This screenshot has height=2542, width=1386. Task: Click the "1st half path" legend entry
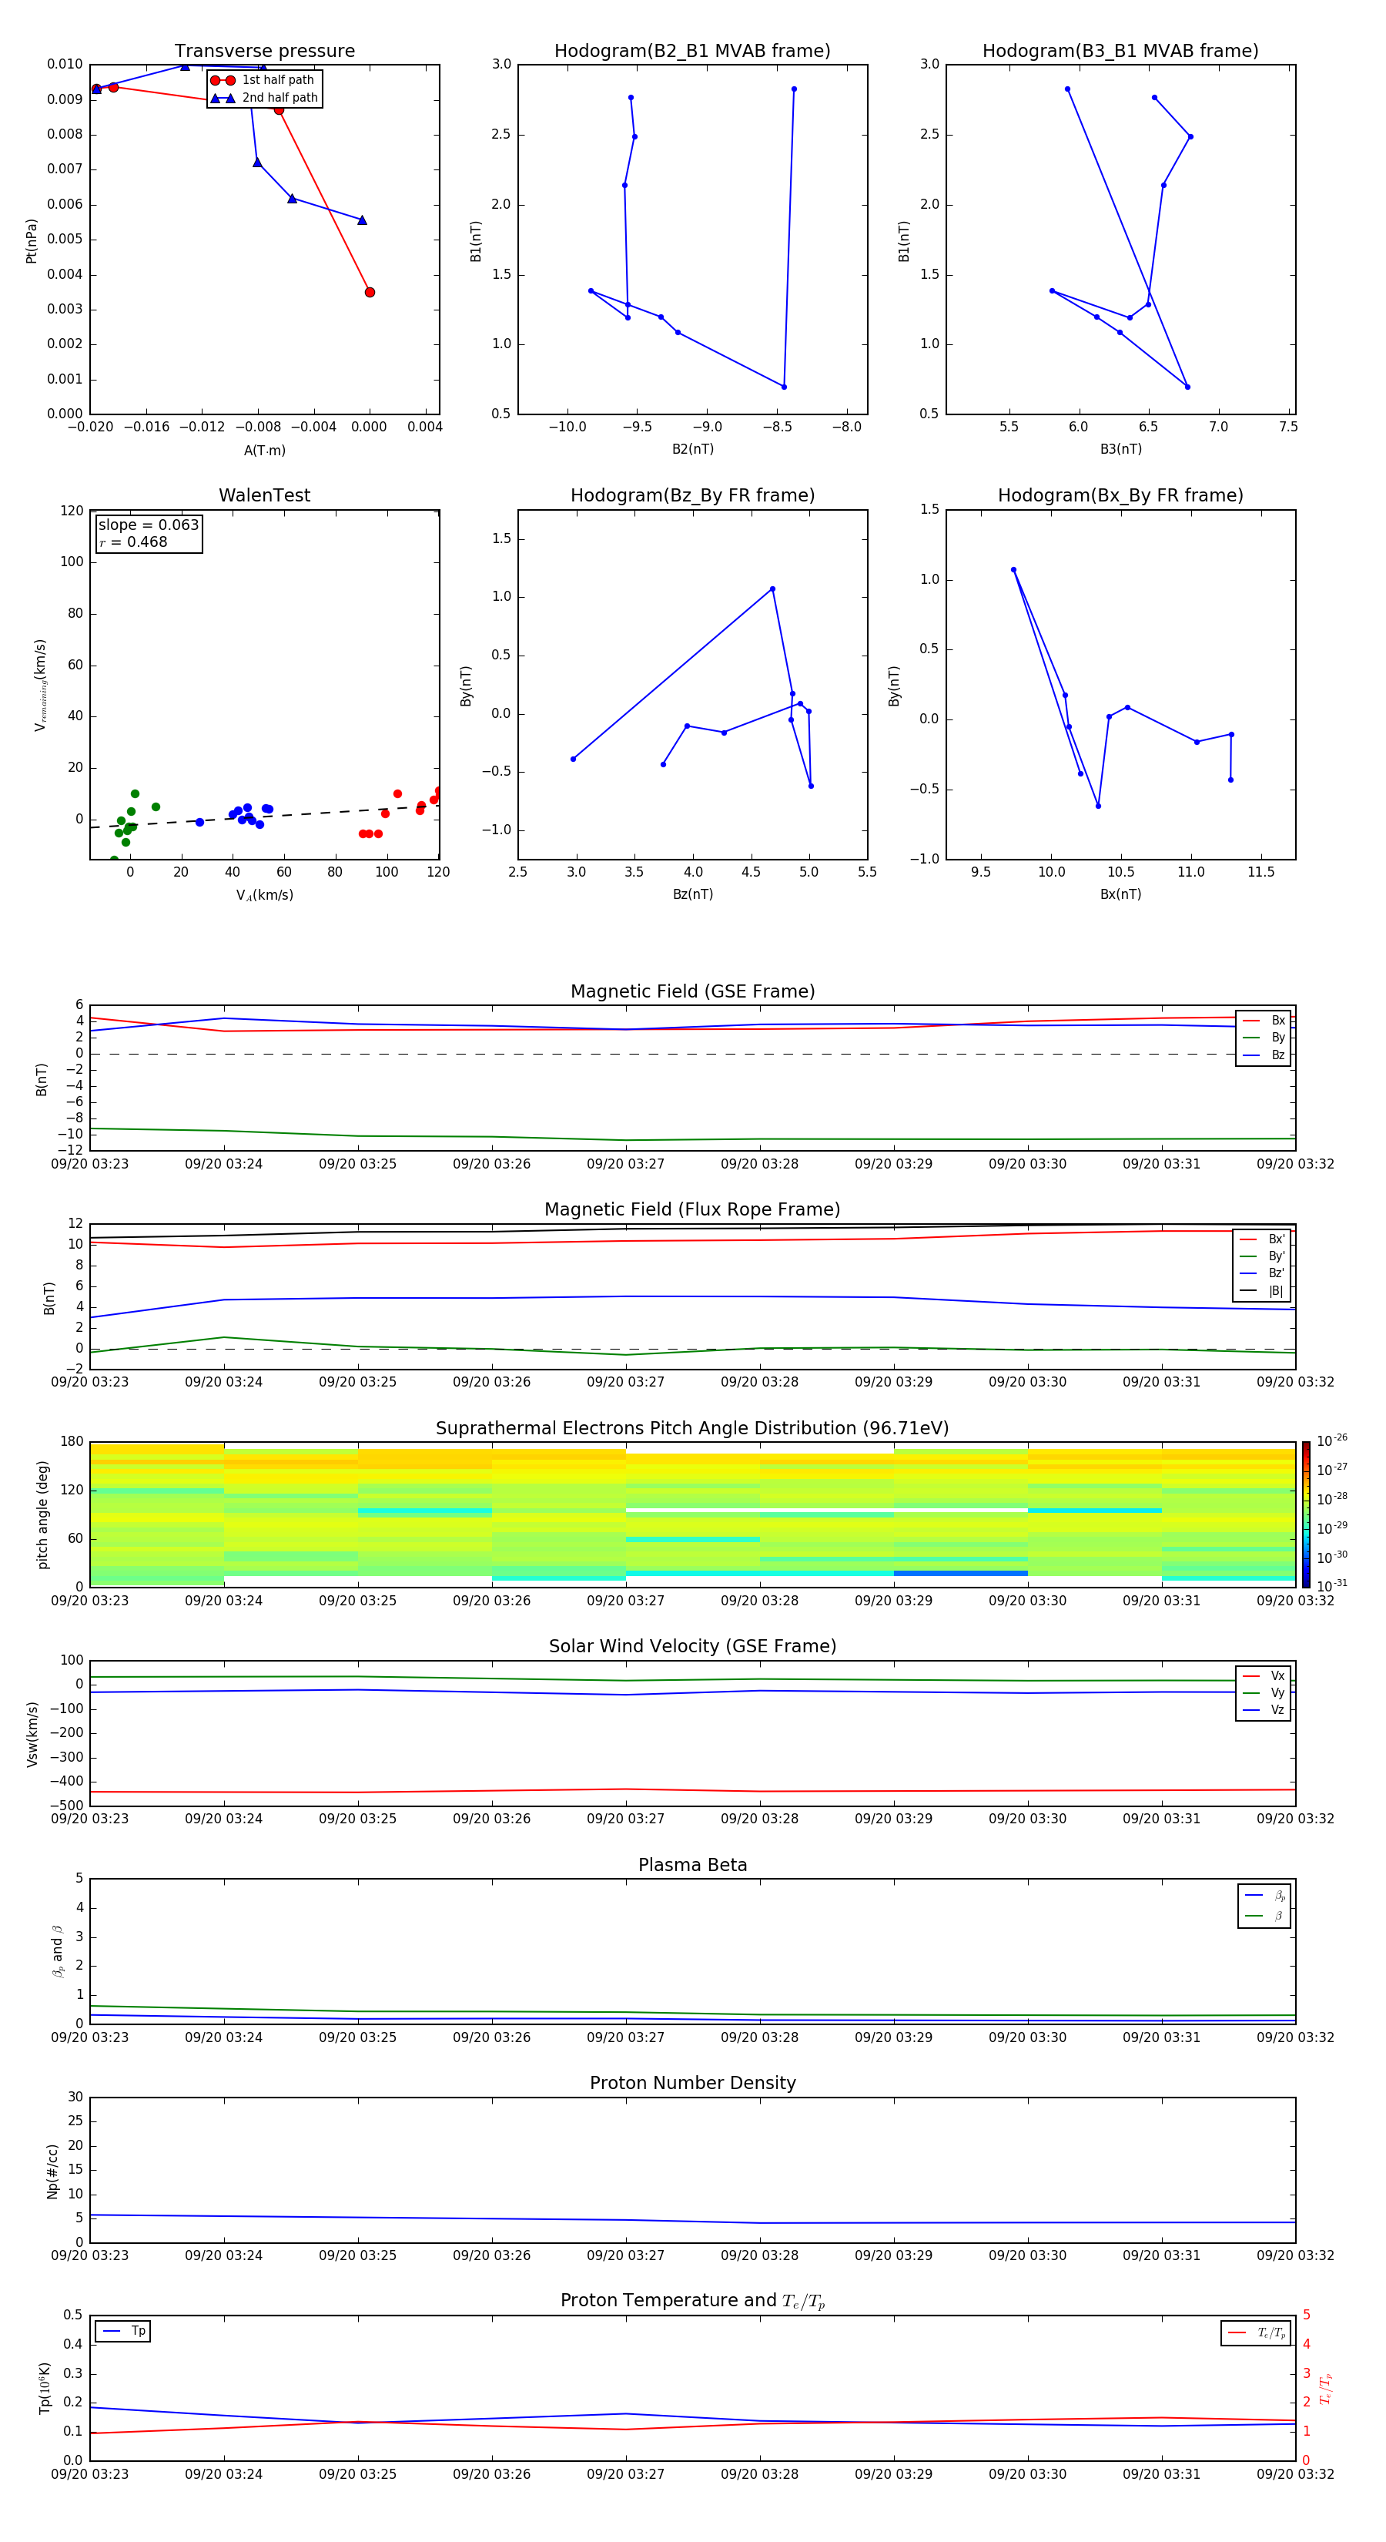(263, 80)
